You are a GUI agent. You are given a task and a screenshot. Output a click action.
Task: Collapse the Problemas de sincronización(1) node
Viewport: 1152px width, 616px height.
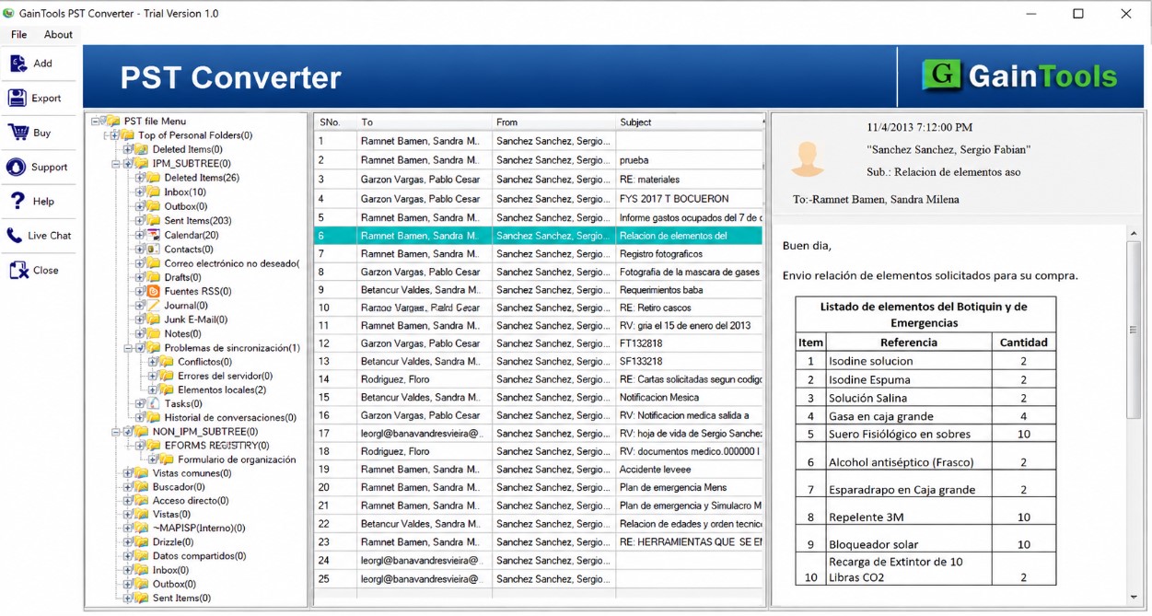tap(128, 348)
